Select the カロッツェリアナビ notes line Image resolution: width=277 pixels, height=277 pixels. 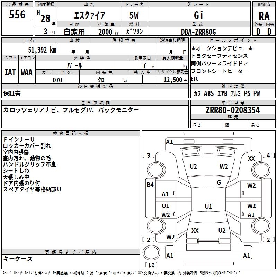[71, 110]
